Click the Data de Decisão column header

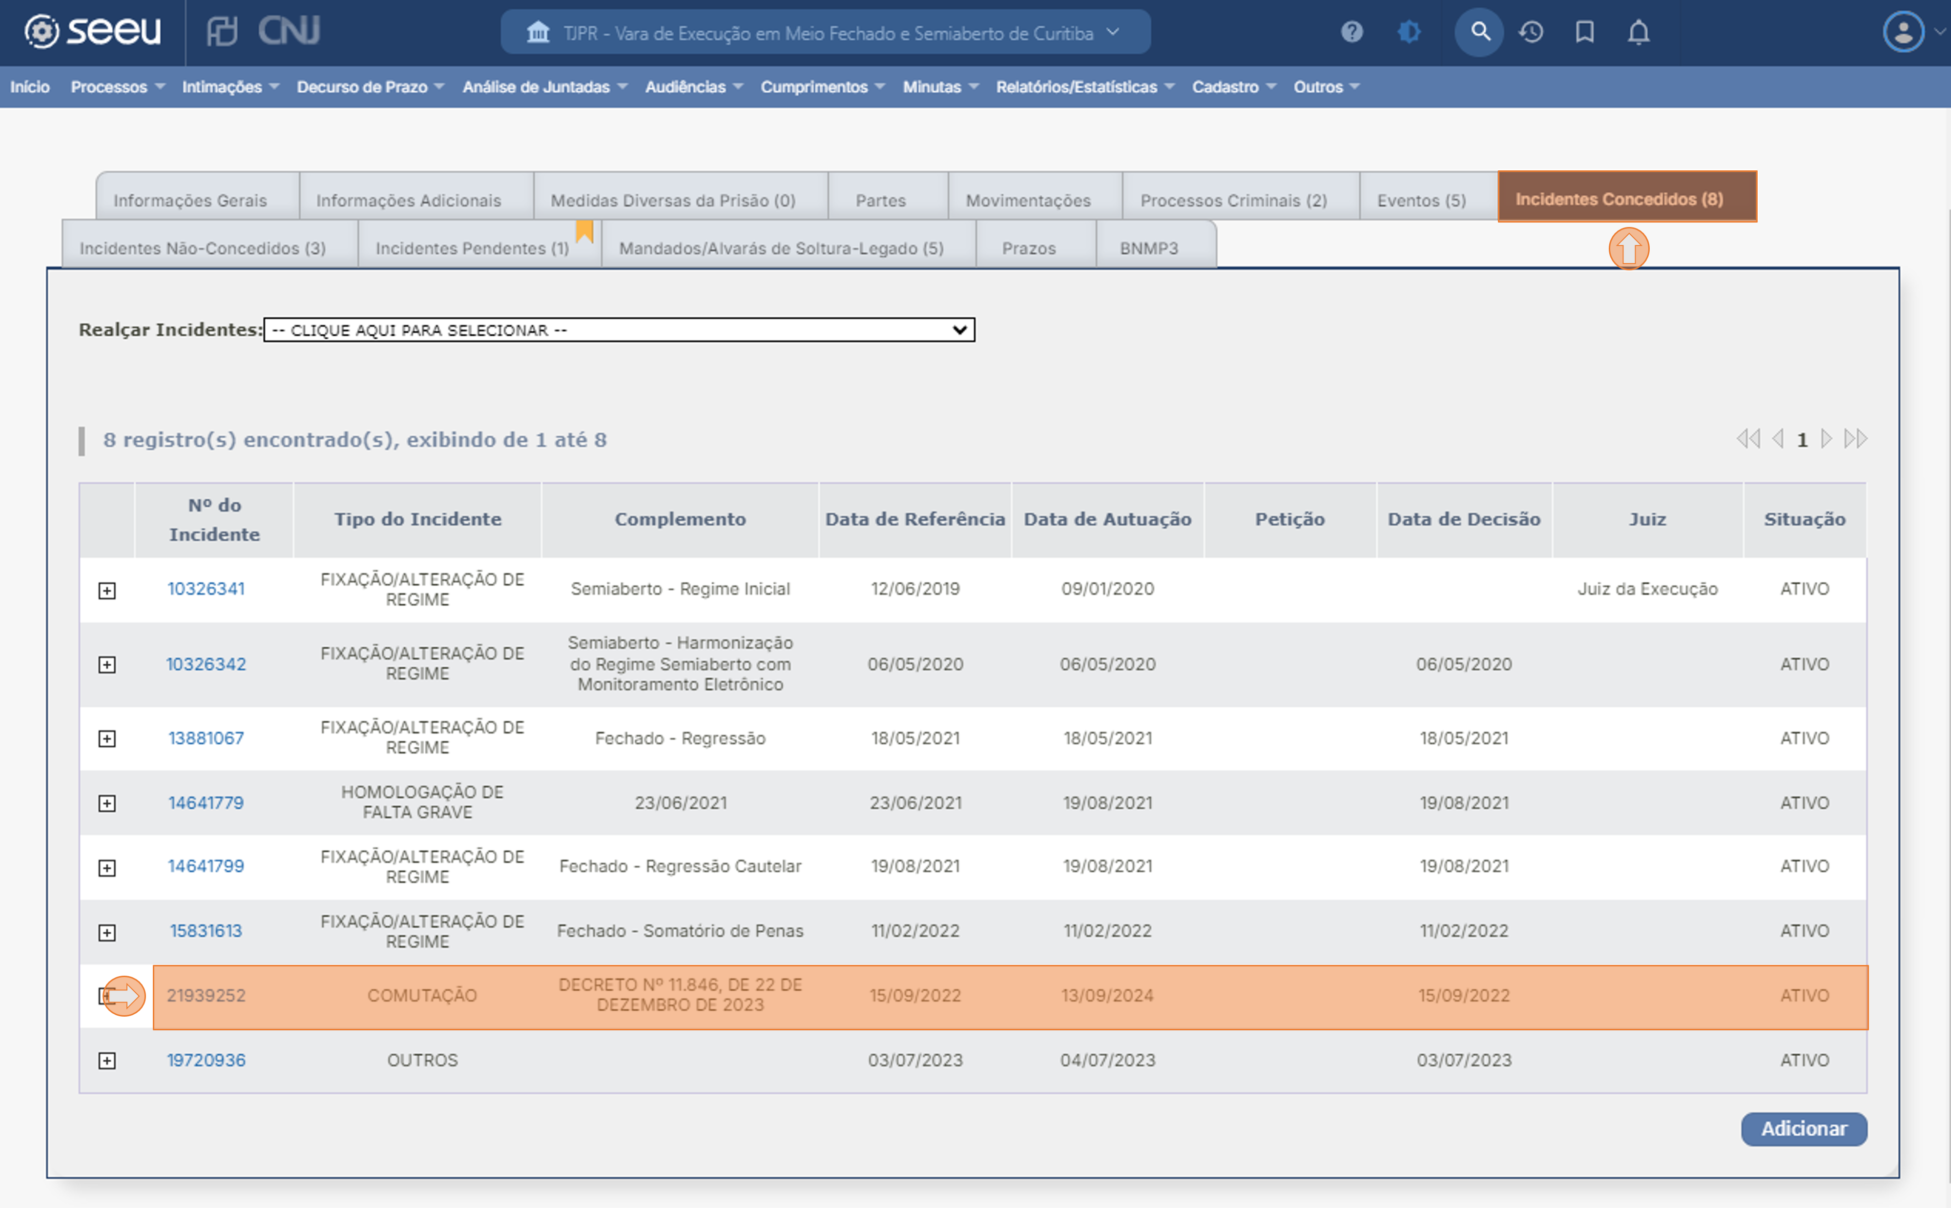(1464, 519)
